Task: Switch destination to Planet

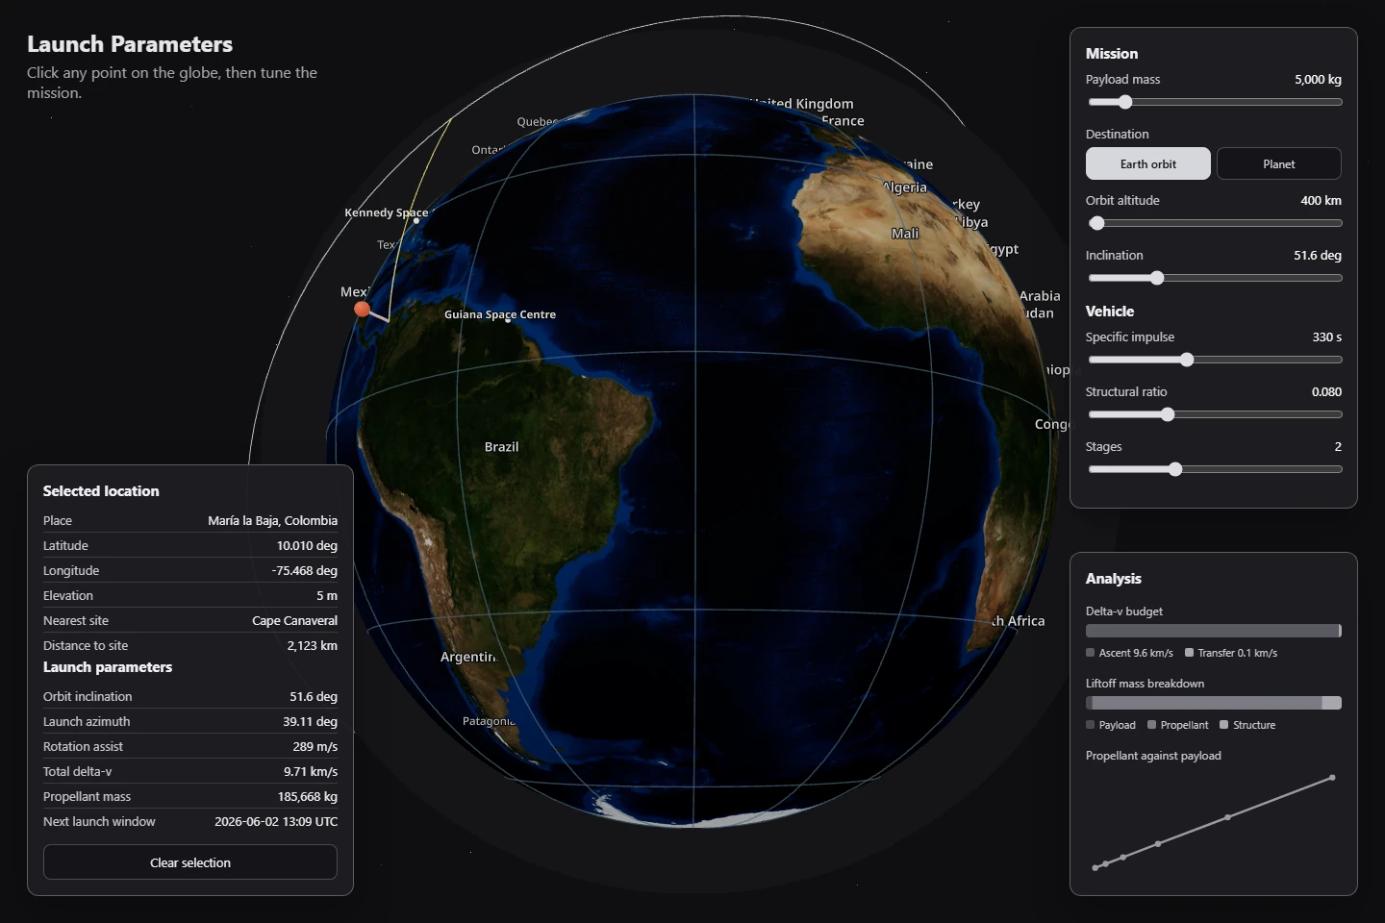Action: pos(1278,163)
